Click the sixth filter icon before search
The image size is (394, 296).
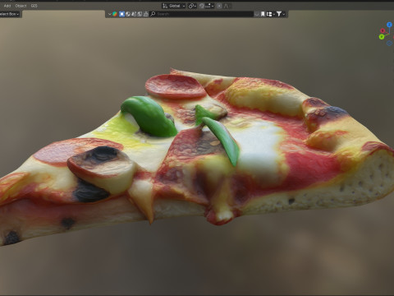(x=146, y=14)
